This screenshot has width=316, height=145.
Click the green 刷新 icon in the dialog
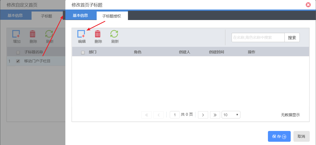pyautogui.click(x=114, y=34)
